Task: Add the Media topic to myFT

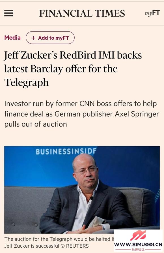Action: tap(50, 38)
